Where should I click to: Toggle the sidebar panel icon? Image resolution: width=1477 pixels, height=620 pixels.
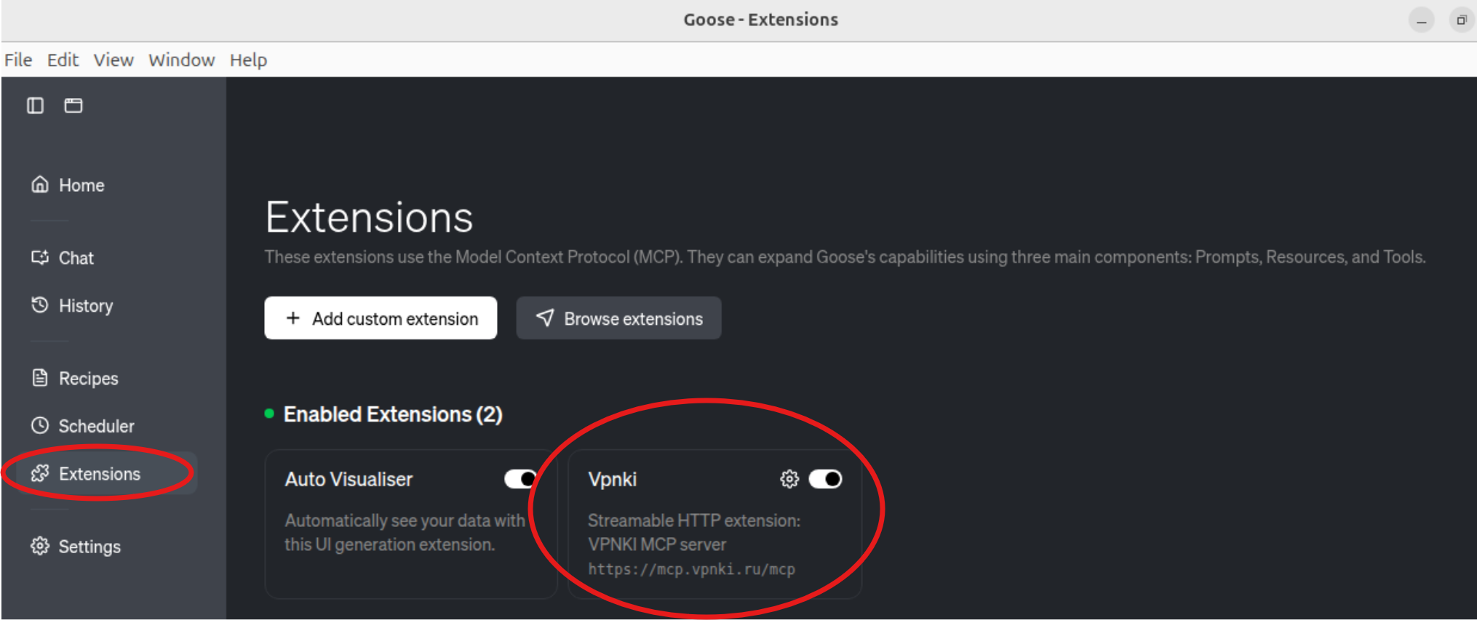[x=35, y=105]
